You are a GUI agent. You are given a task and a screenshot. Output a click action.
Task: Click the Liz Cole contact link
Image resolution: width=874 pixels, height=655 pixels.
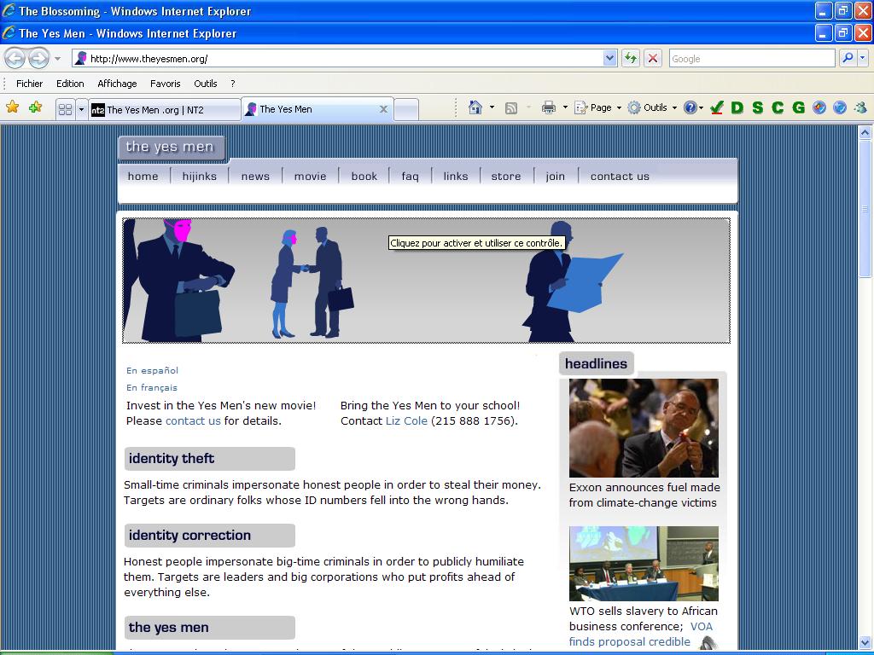point(406,420)
